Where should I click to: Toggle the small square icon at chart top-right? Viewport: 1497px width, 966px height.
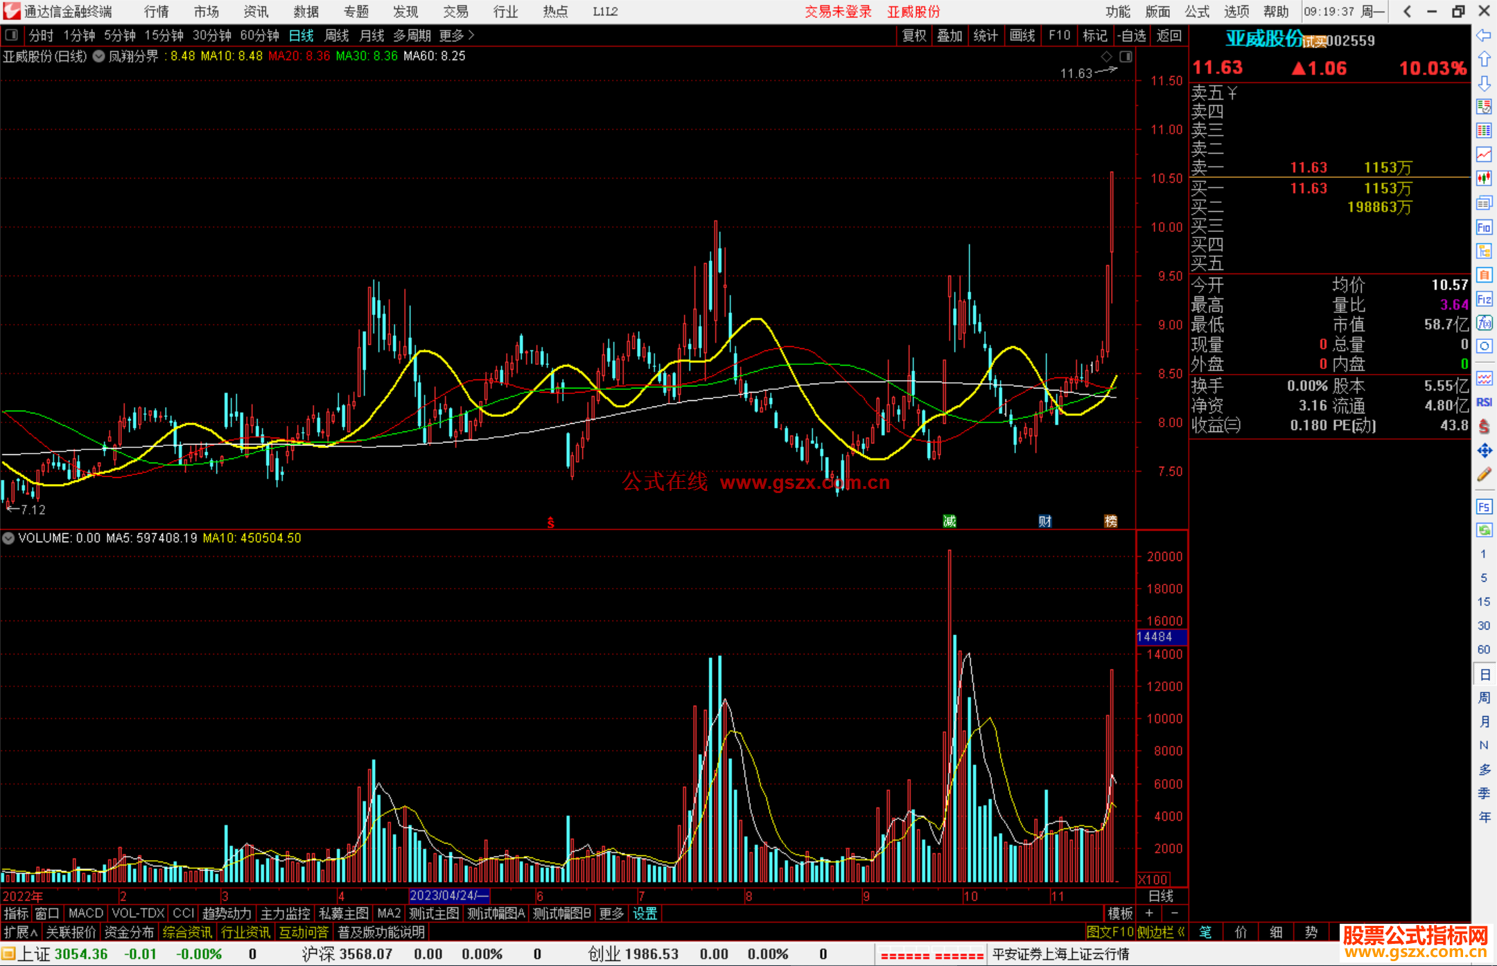coord(1126,56)
